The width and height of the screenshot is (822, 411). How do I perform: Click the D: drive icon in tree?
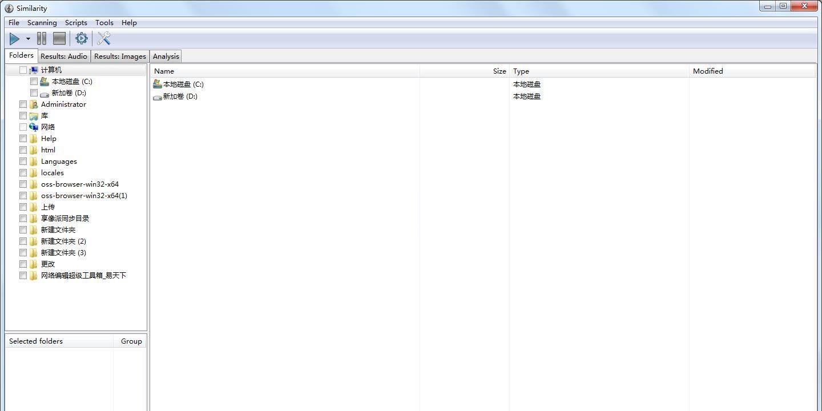coord(45,94)
